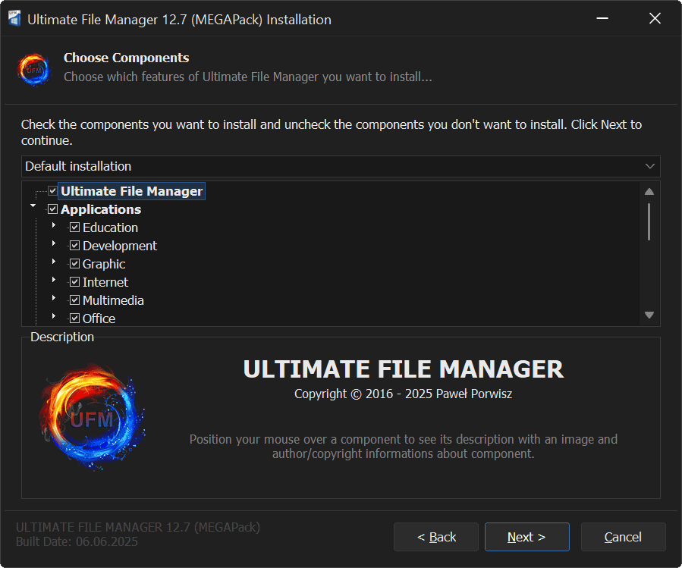This screenshot has height=568, width=682.
Task: Click the component list scroll-down arrow
Action: [x=649, y=315]
